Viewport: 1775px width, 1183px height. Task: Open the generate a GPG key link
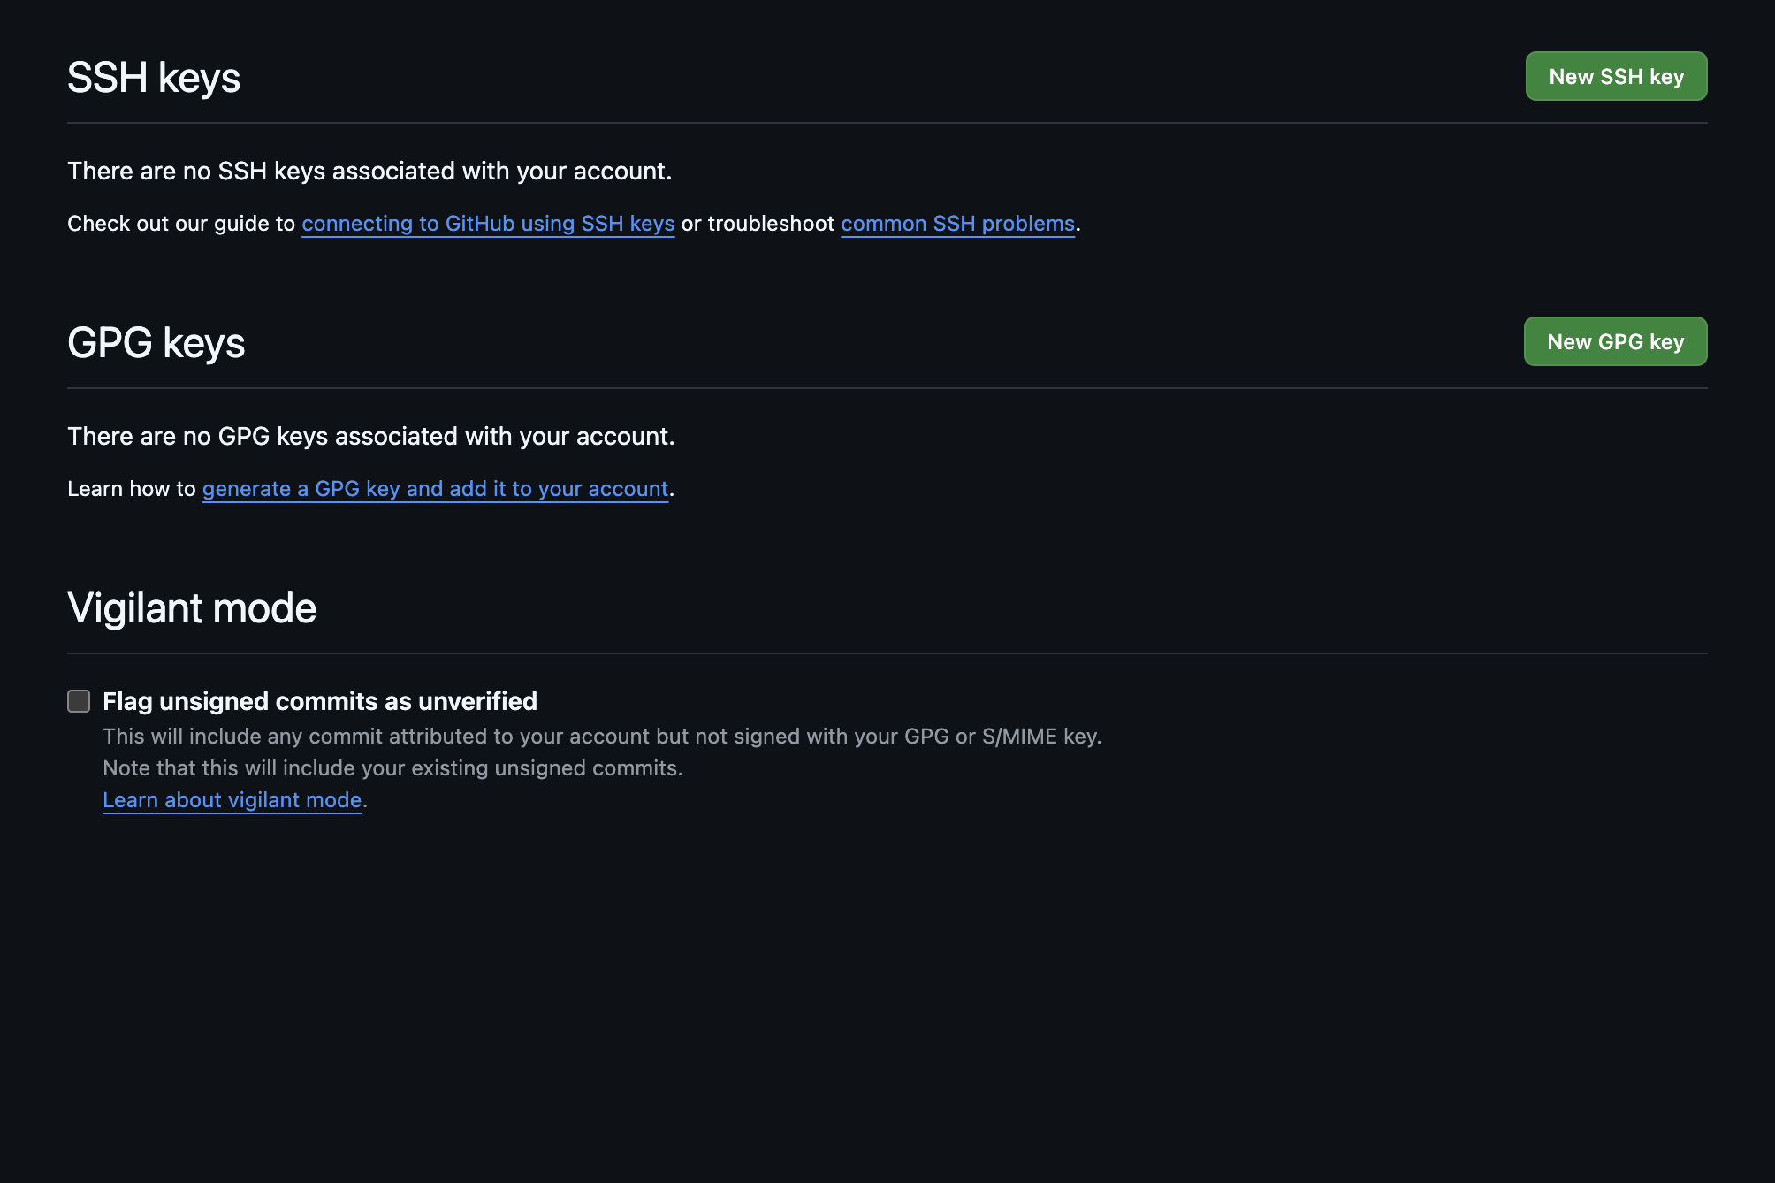(435, 489)
